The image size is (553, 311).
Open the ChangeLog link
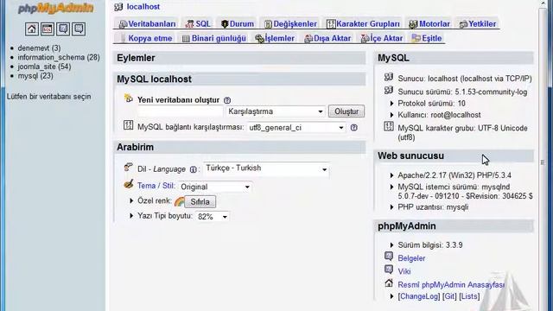(419, 296)
